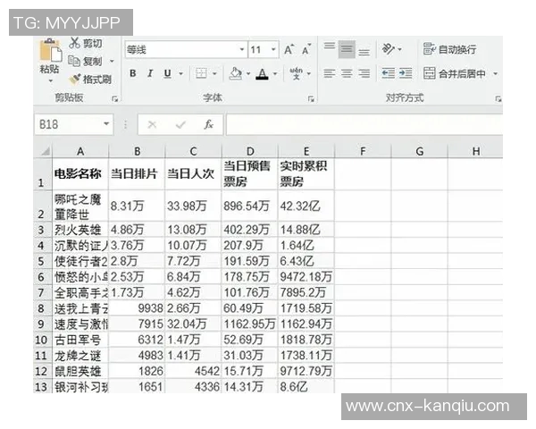Image resolution: width=536 pixels, height=429 pixels.
Task: Open the font name dropdown
Action: 242,50
